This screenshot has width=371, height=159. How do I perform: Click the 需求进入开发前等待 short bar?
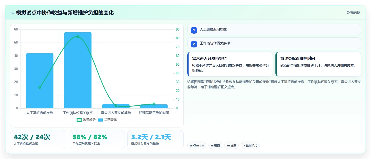(x=116, y=106)
